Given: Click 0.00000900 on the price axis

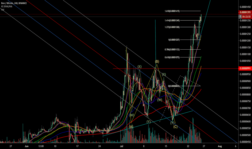Looking at the screenshot, I should [245, 81].
